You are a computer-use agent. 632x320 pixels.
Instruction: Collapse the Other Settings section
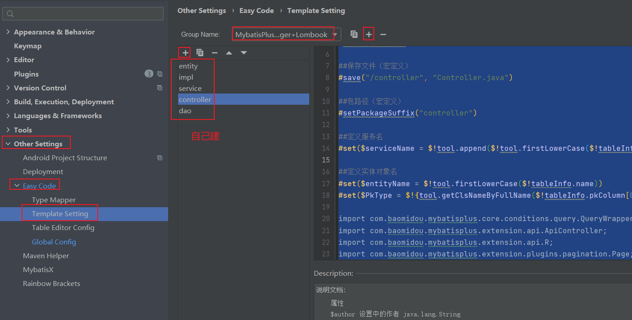[x=8, y=144]
